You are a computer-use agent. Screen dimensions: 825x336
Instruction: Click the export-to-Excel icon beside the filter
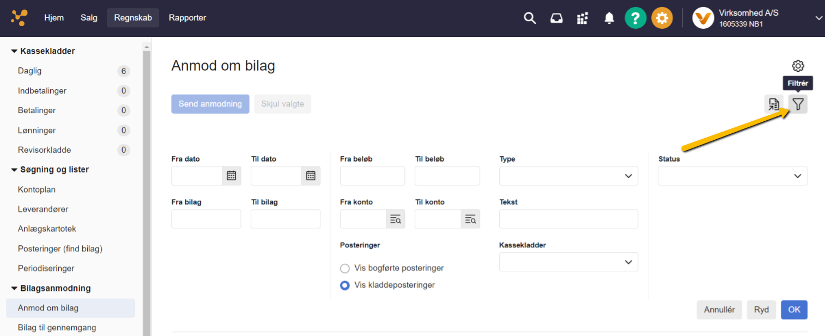[773, 104]
